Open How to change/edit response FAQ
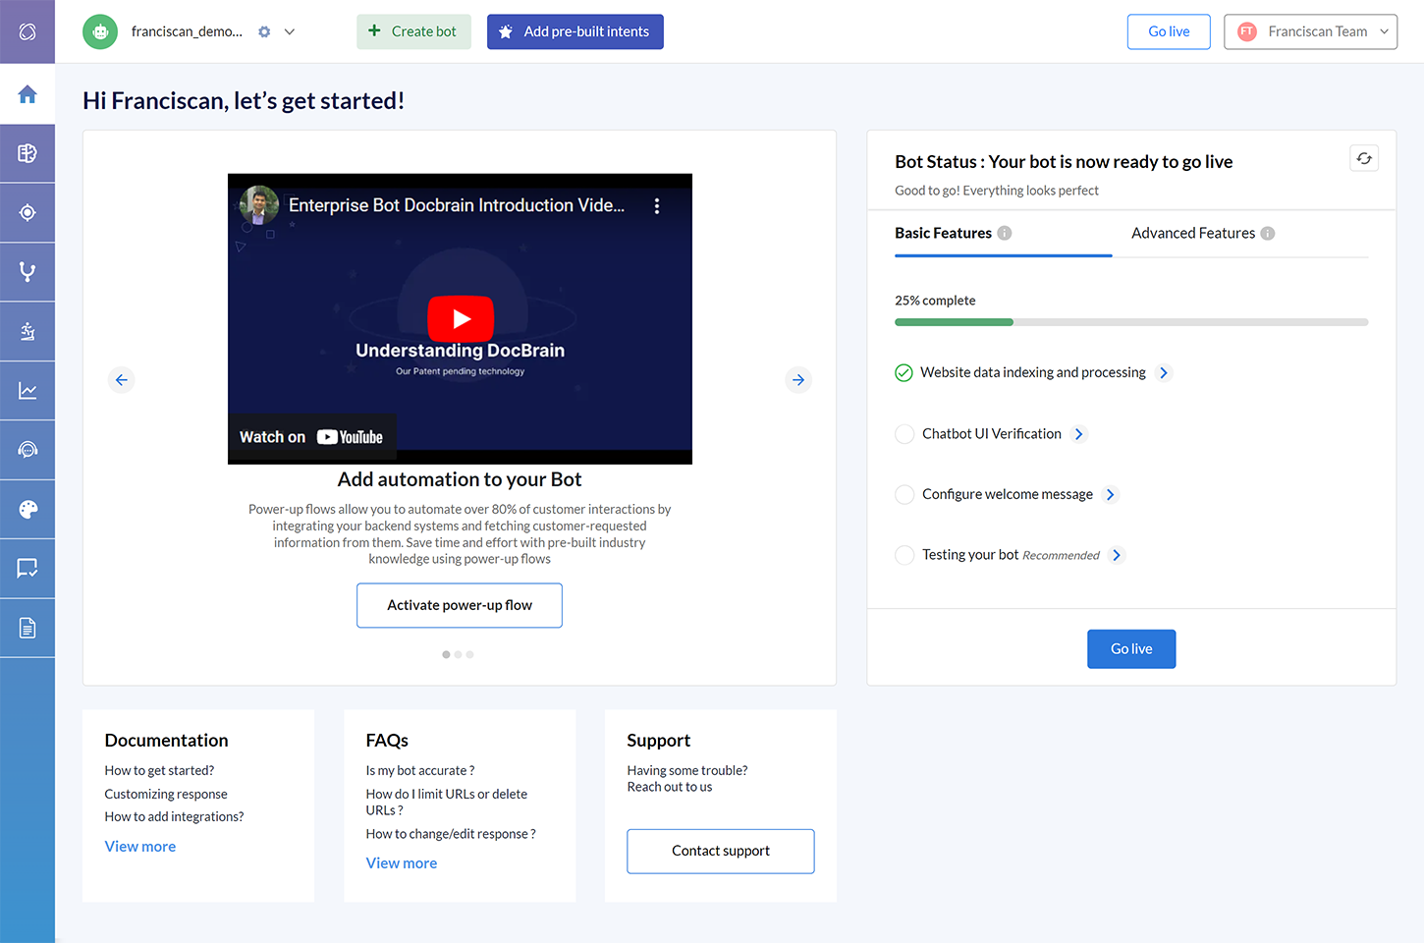This screenshot has width=1424, height=943. tap(451, 834)
